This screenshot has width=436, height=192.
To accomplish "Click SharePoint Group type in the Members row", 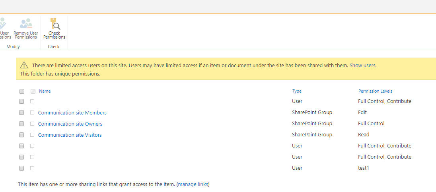I will click(x=312, y=112).
